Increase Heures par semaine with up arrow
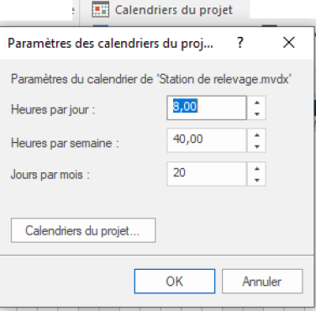 (x=257, y=135)
